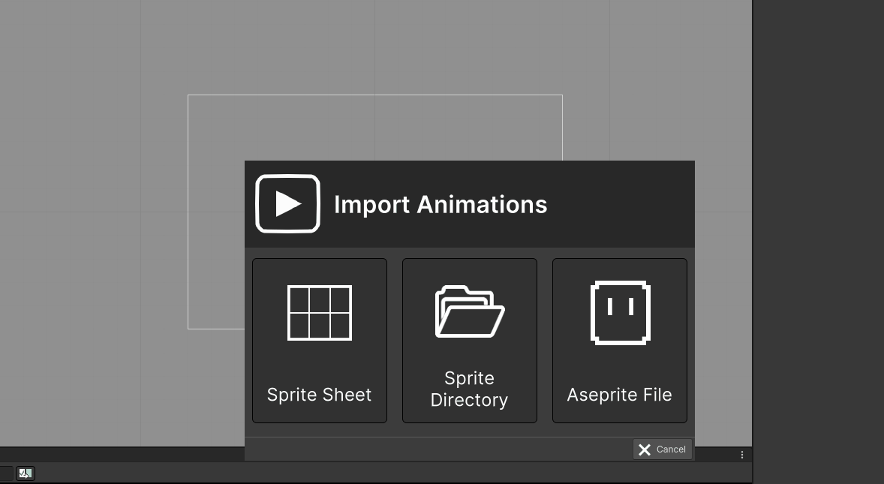Click the play icon beside Import Animations
884x484 pixels.
(287, 203)
